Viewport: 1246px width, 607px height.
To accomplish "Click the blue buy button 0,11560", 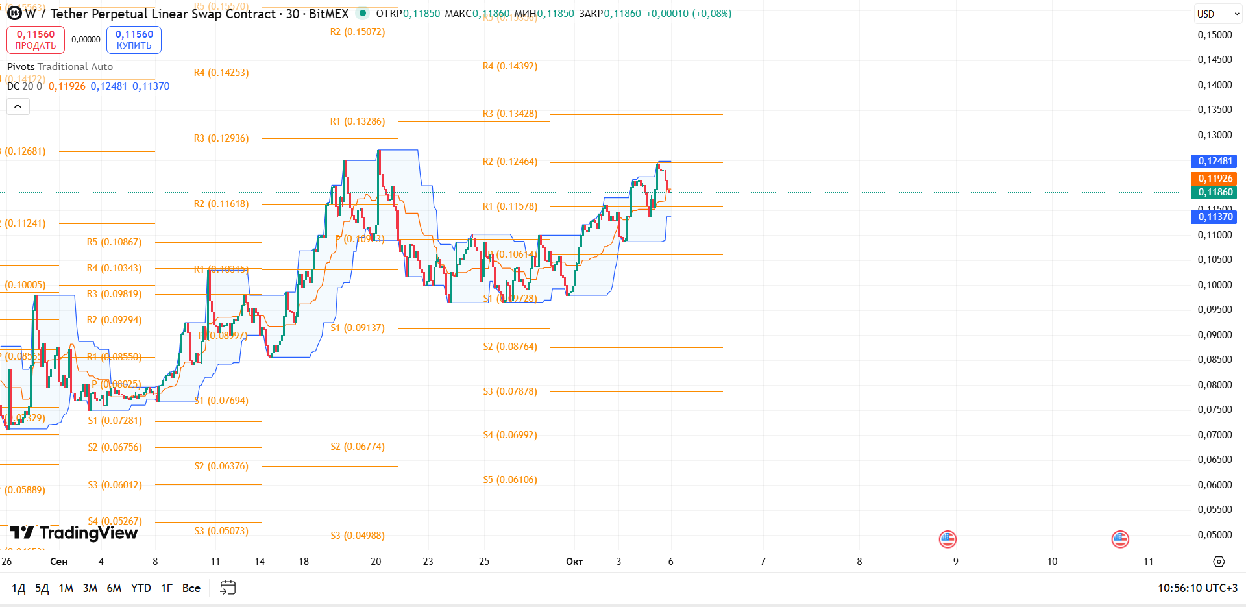I will point(134,40).
